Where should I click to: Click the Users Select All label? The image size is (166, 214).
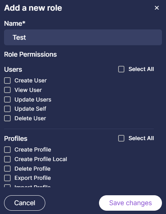tap(141, 69)
